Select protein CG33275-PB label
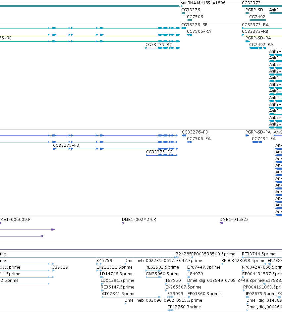 [66, 145]
